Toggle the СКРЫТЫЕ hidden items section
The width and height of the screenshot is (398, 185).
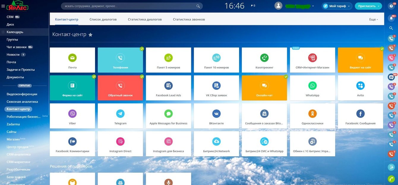click(x=24, y=86)
